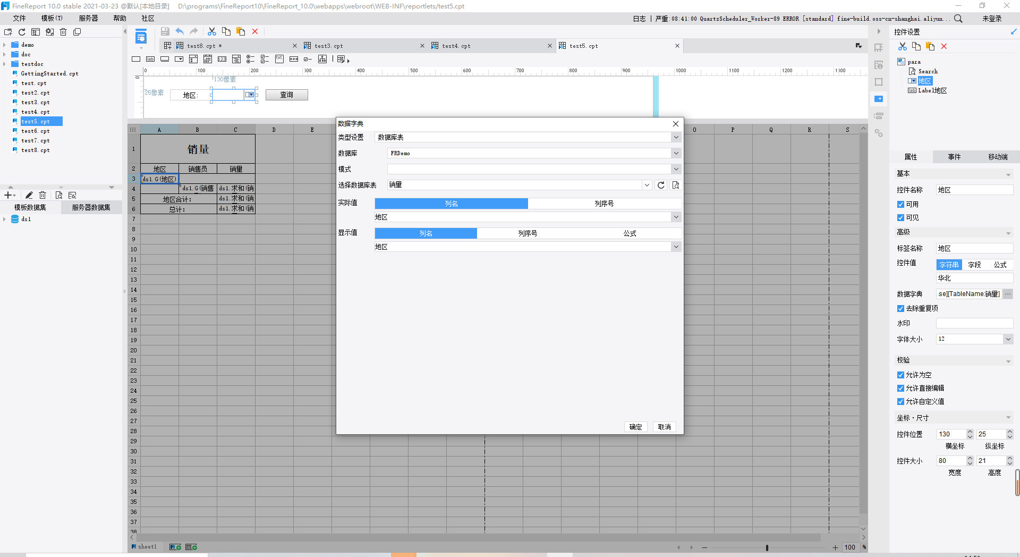Click the 控件名称 input field
The width and height of the screenshot is (1020, 557).
tap(974, 190)
